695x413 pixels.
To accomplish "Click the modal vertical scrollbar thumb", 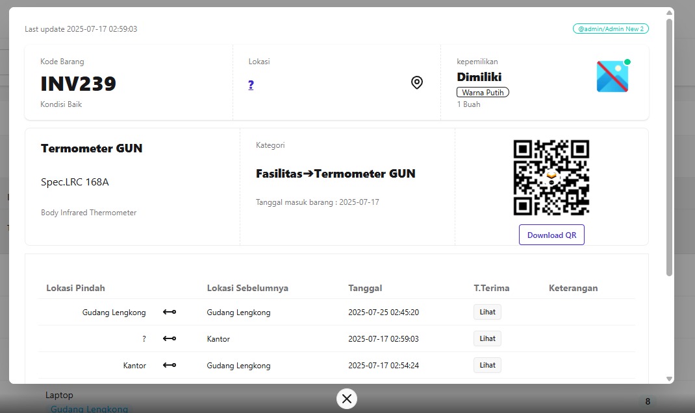I will (669, 147).
